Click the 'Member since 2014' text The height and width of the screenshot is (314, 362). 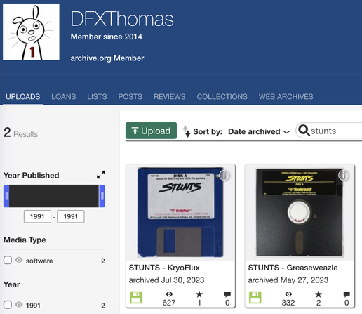tap(107, 37)
